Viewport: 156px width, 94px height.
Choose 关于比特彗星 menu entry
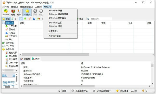(60, 36)
